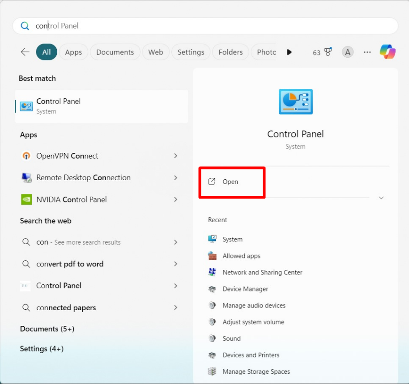Screen dimensions: 409x384
Task: Click the System recent item icon
Action: point(212,239)
